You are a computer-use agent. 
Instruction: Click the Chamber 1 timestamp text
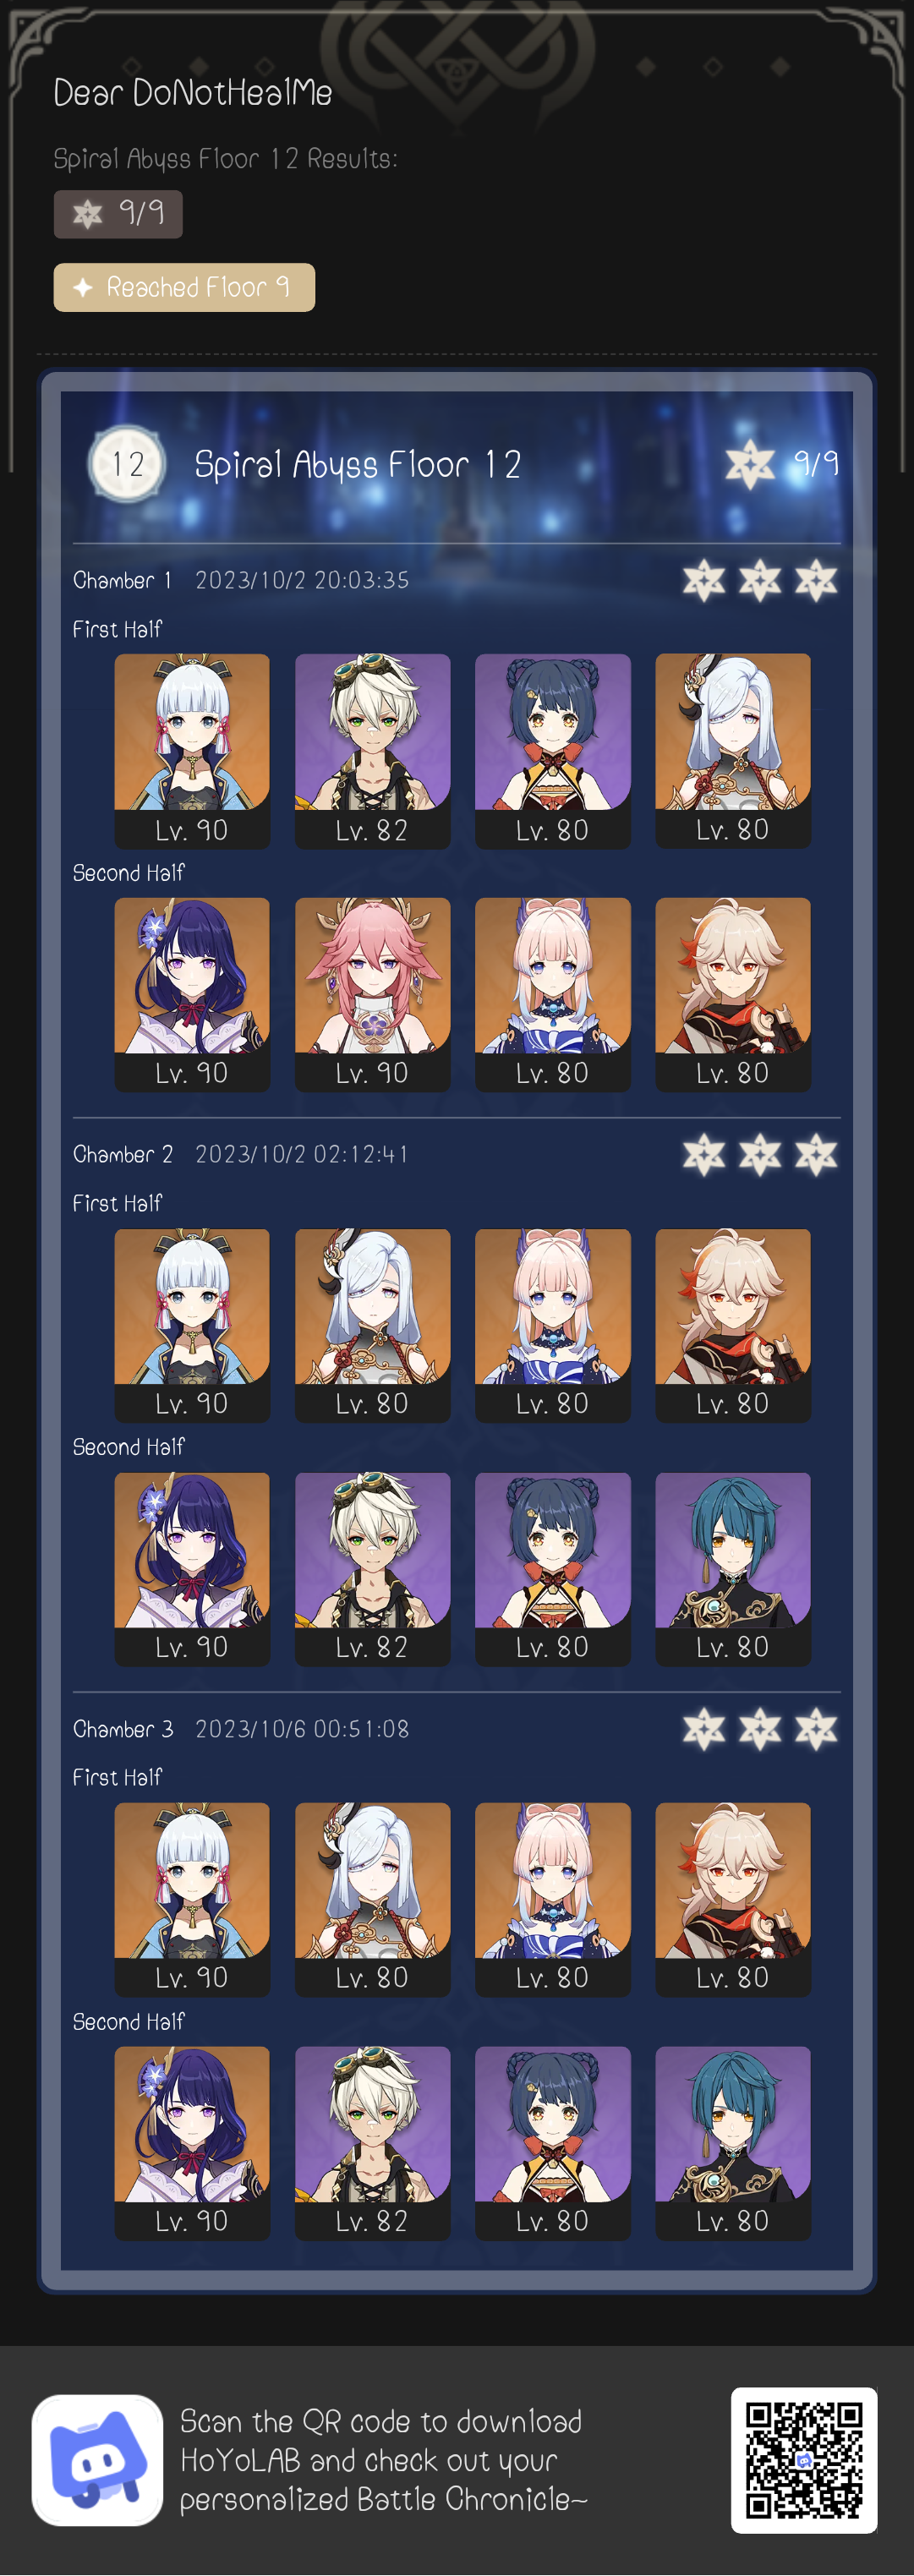[302, 580]
